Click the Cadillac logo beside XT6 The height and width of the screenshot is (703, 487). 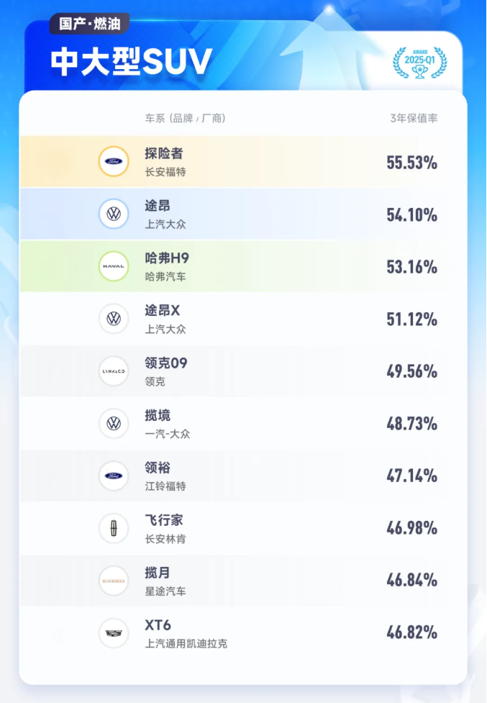pos(114,632)
